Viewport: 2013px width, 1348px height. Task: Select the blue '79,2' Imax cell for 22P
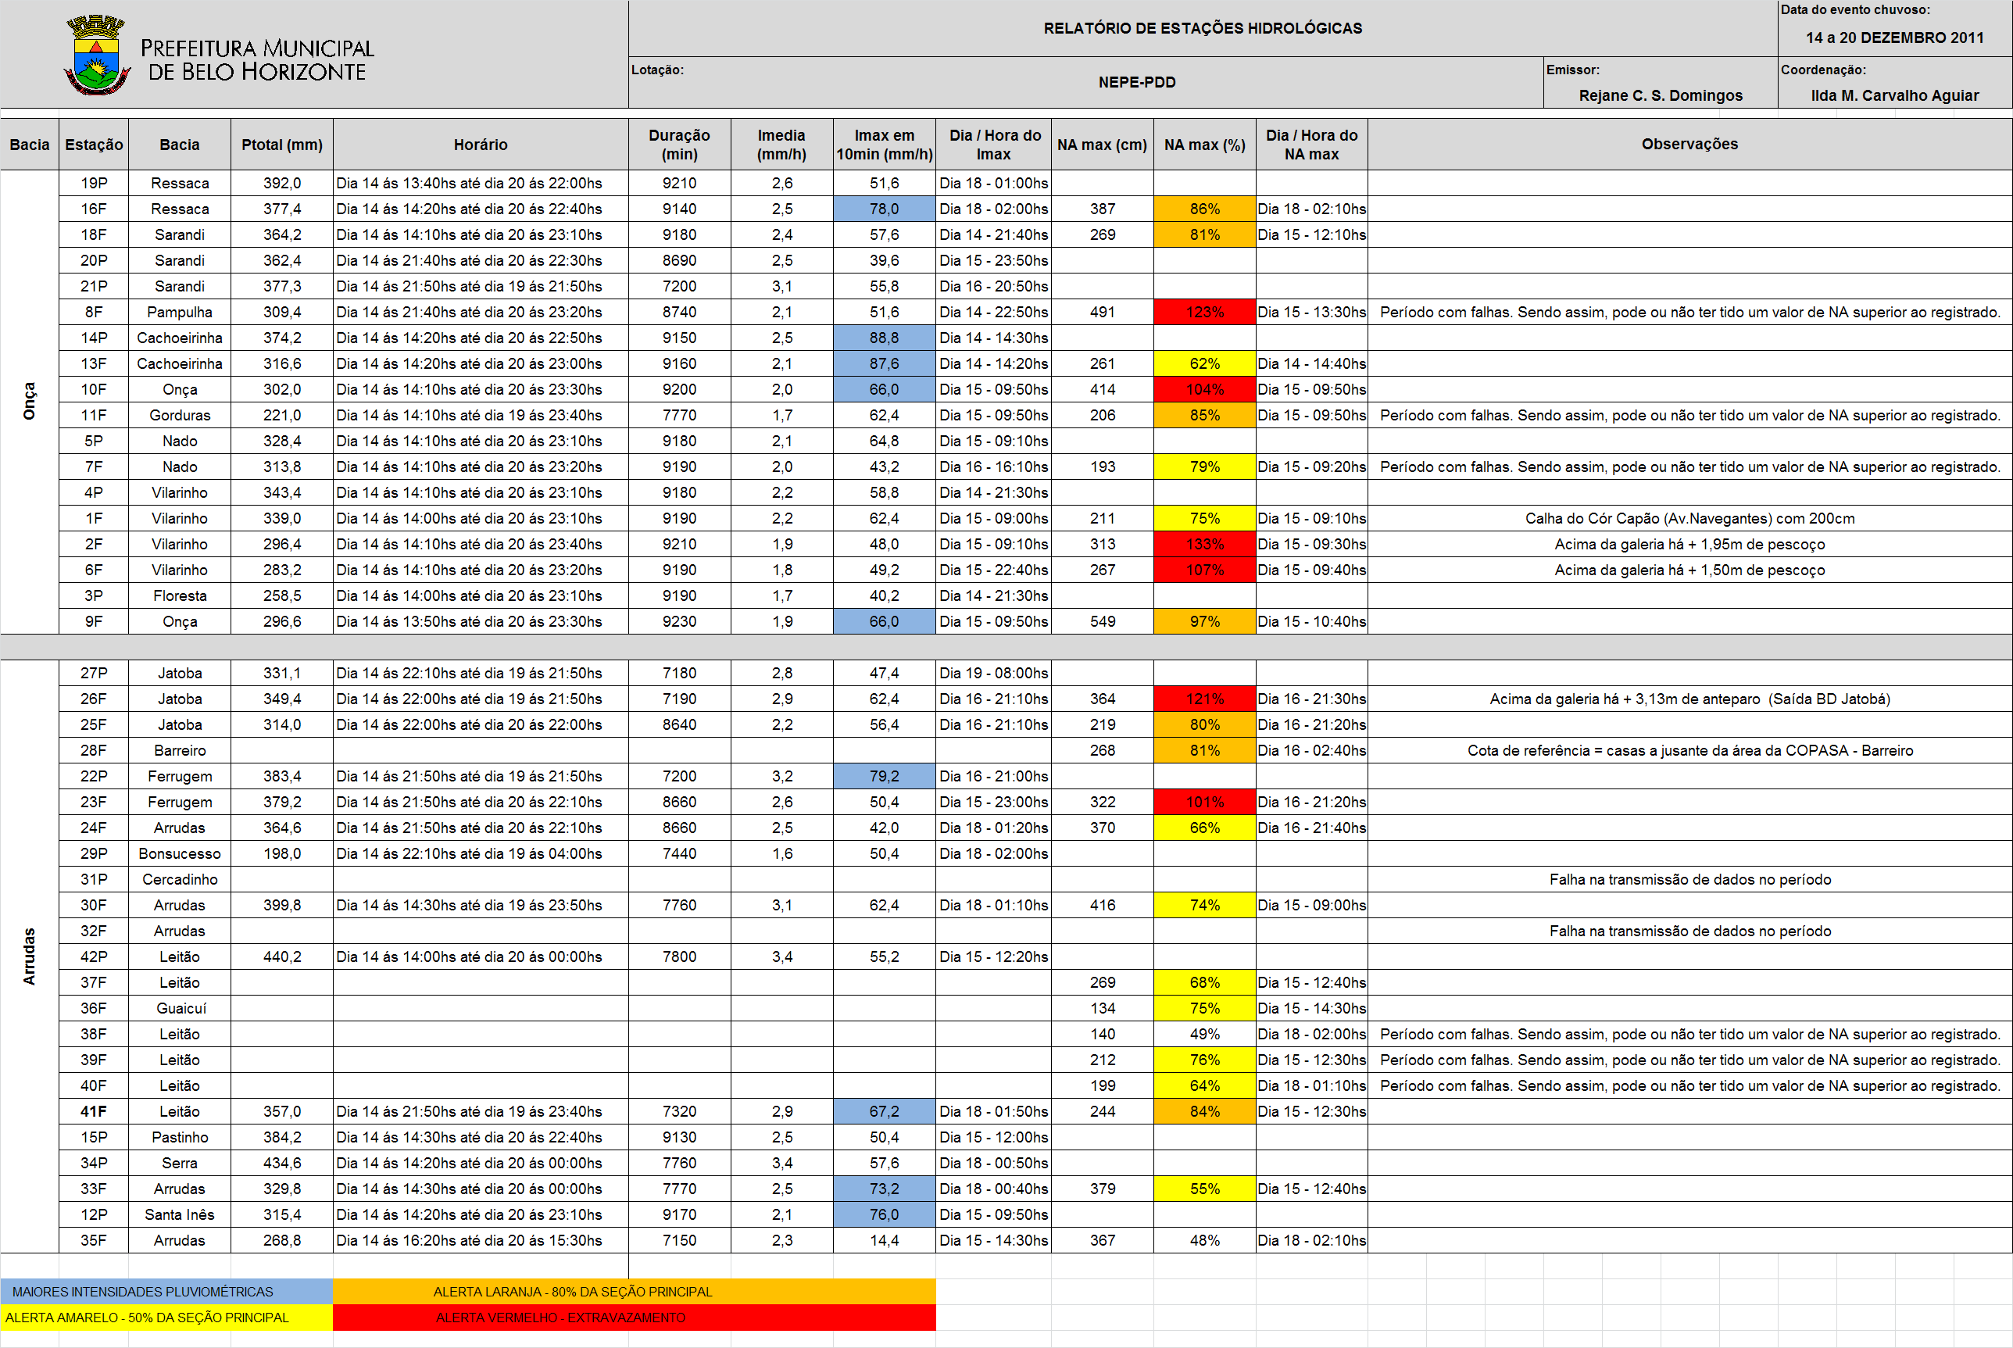pyautogui.click(x=885, y=776)
